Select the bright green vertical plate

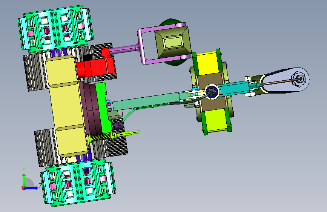coord(103,108)
